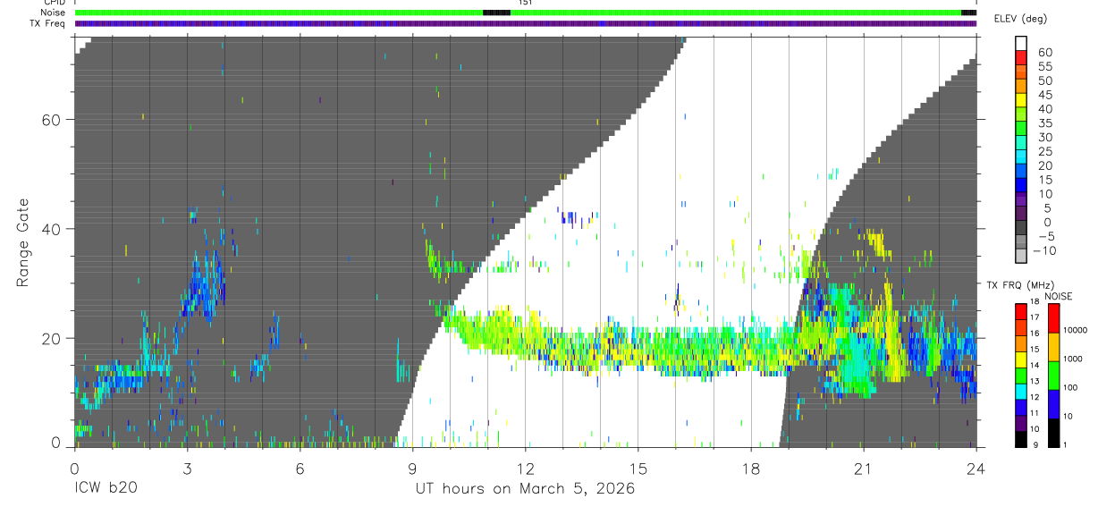The height and width of the screenshot is (507, 1098).
Task: Click x-axis tick label "3"
Action: 187,469
